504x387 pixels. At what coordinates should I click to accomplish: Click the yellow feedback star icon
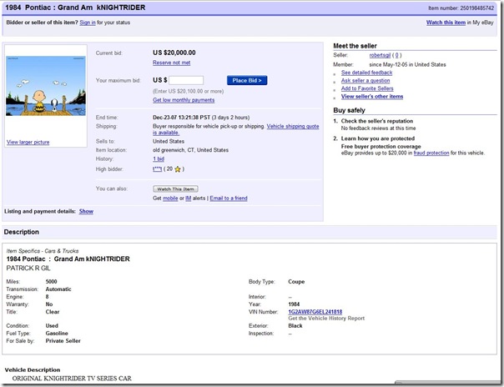click(178, 169)
